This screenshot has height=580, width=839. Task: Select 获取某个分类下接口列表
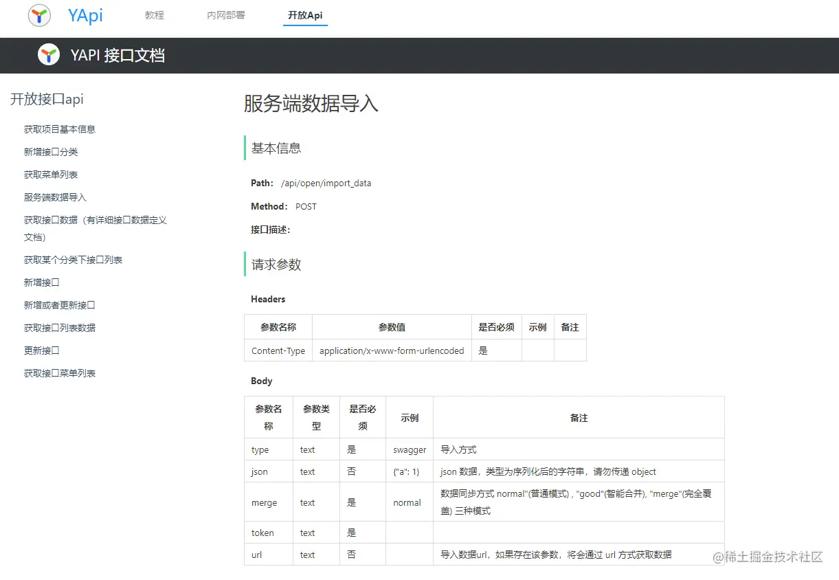pos(72,260)
